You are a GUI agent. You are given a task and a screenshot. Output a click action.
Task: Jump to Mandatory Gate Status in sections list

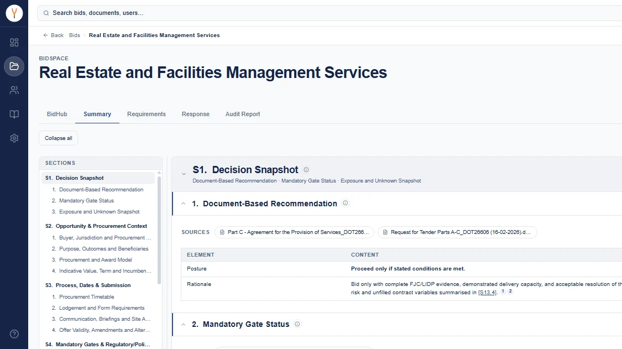click(x=86, y=201)
